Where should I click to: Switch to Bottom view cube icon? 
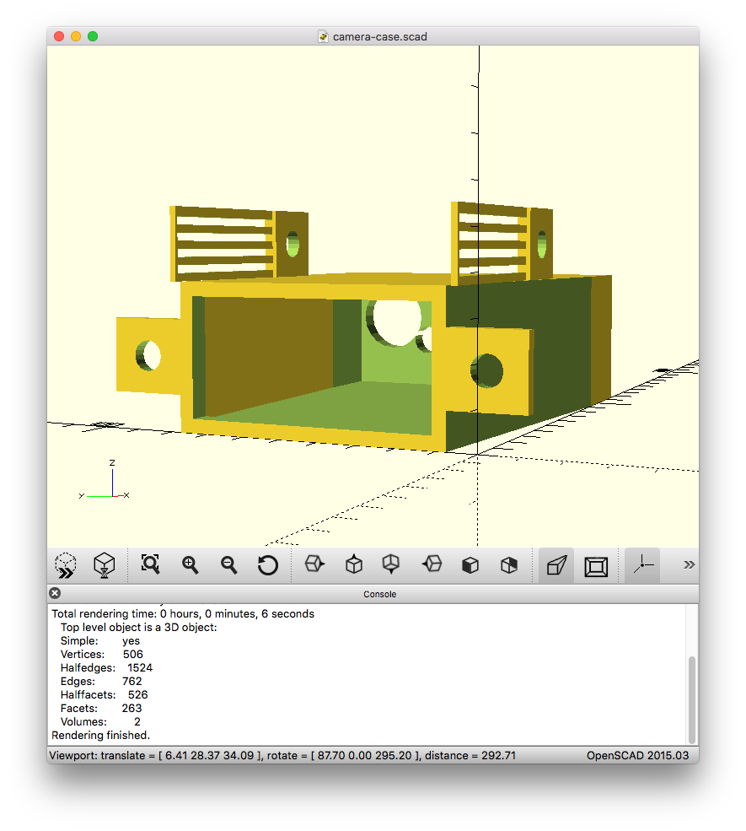pyautogui.click(x=391, y=564)
